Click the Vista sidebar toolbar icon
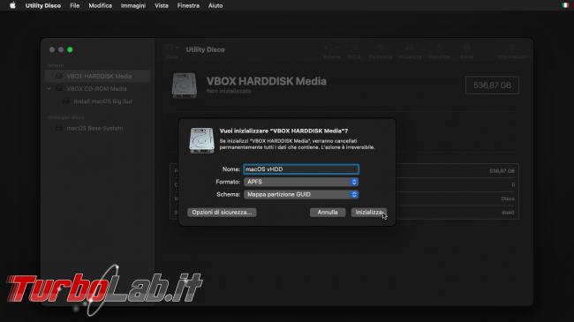The height and width of the screenshot is (322, 574). pyautogui.click(x=169, y=48)
